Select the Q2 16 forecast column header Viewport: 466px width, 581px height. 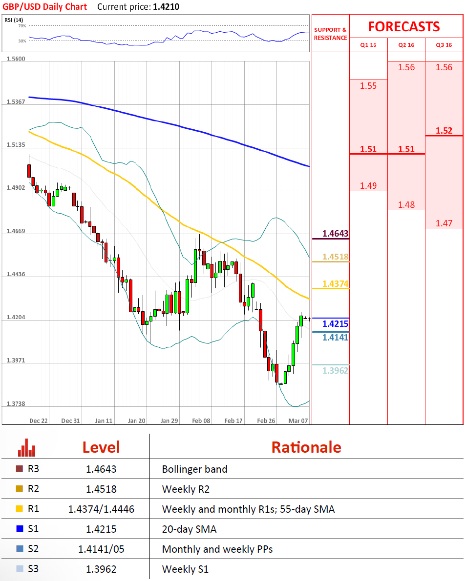[406, 45]
